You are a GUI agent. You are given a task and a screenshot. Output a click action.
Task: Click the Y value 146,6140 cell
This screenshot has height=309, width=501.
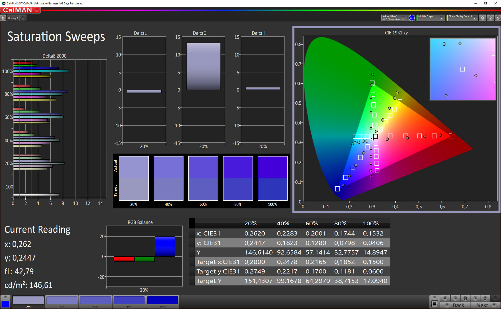pos(259,252)
